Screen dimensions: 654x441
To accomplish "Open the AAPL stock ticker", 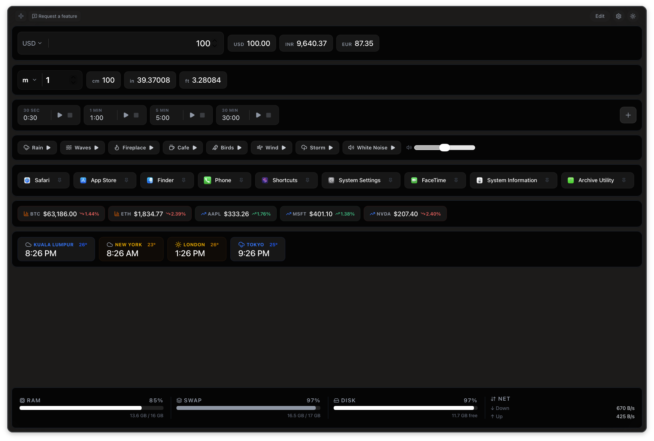I will 236,214.
